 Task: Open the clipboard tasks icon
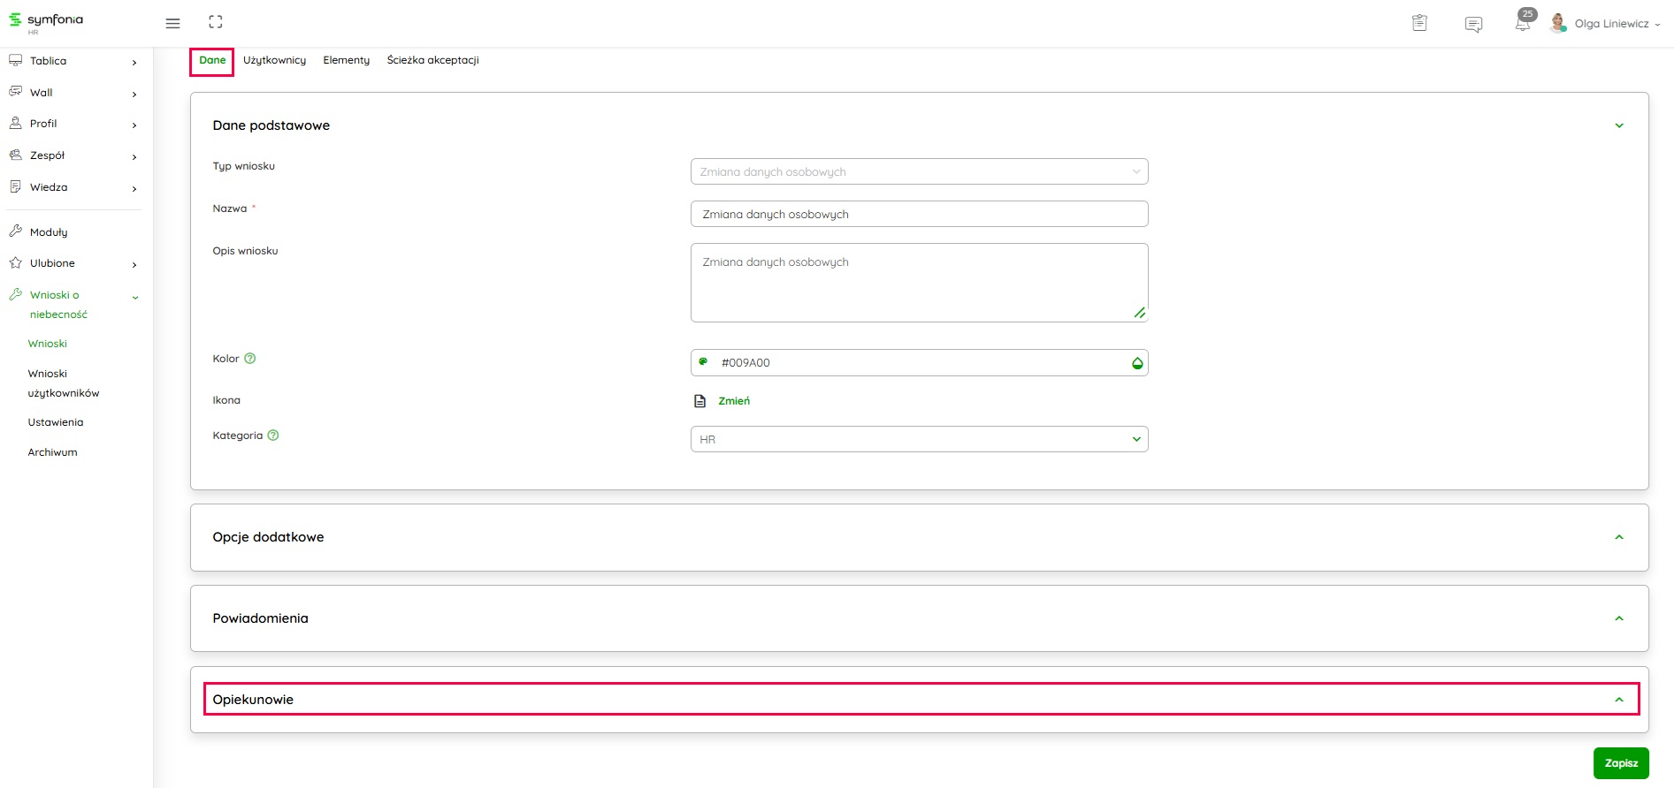pos(1419,24)
